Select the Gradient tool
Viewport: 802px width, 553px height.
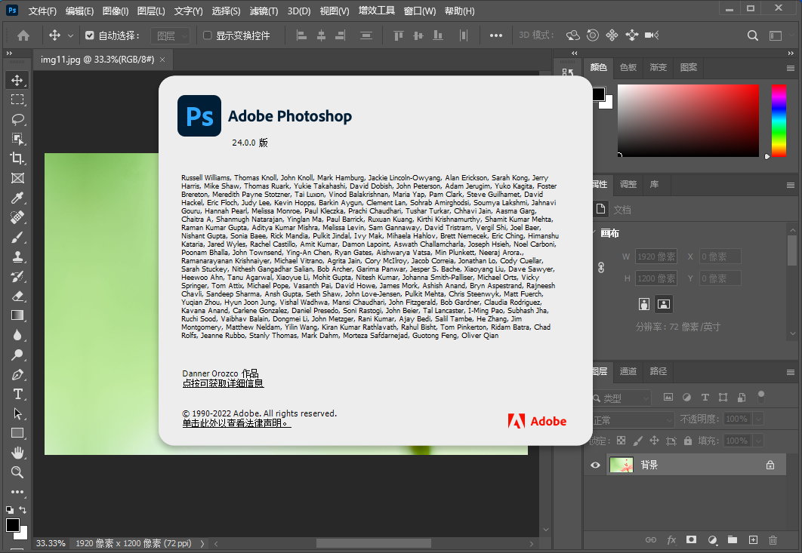pos(17,315)
